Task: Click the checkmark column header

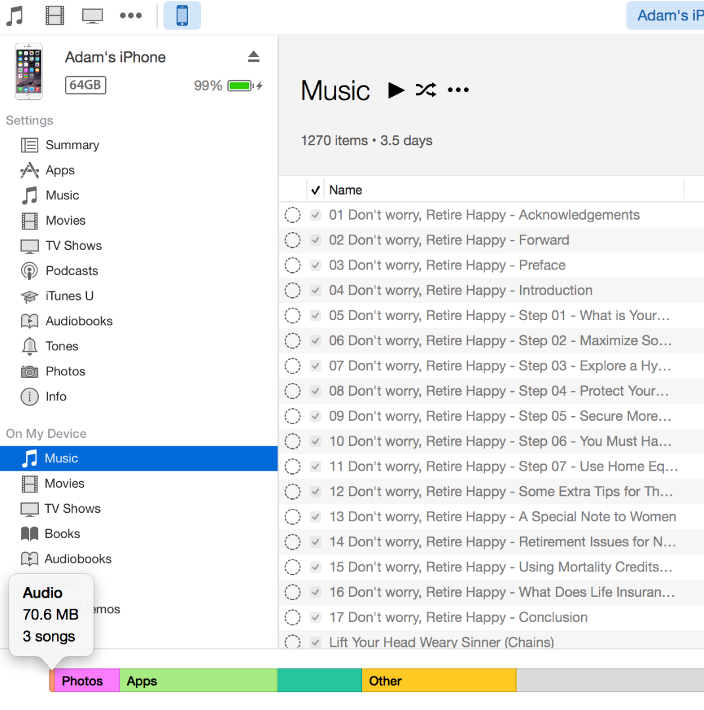Action: pyautogui.click(x=316, y=190)
